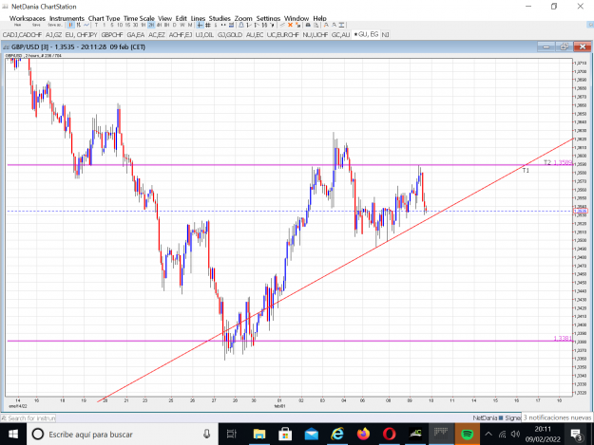Switch to the NU,UCHF workspace tab
594x445 pixels.
tap(316, 35)
